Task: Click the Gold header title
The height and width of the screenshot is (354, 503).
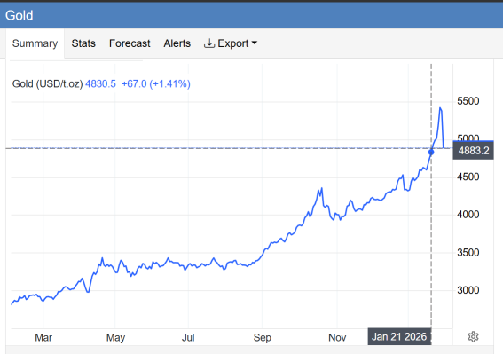Action: pyautogui.click(x=20, y=15)
